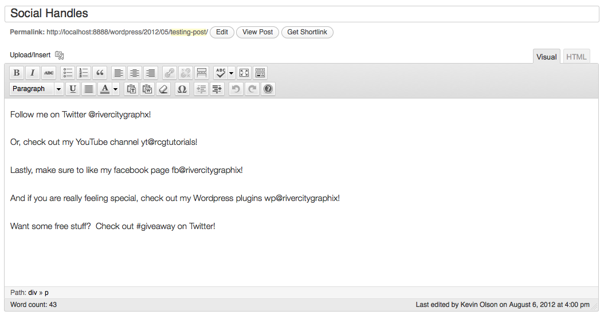The width and height of the screenshot is (604, 319).
Task: Align text center
Action: coord(135,73)
